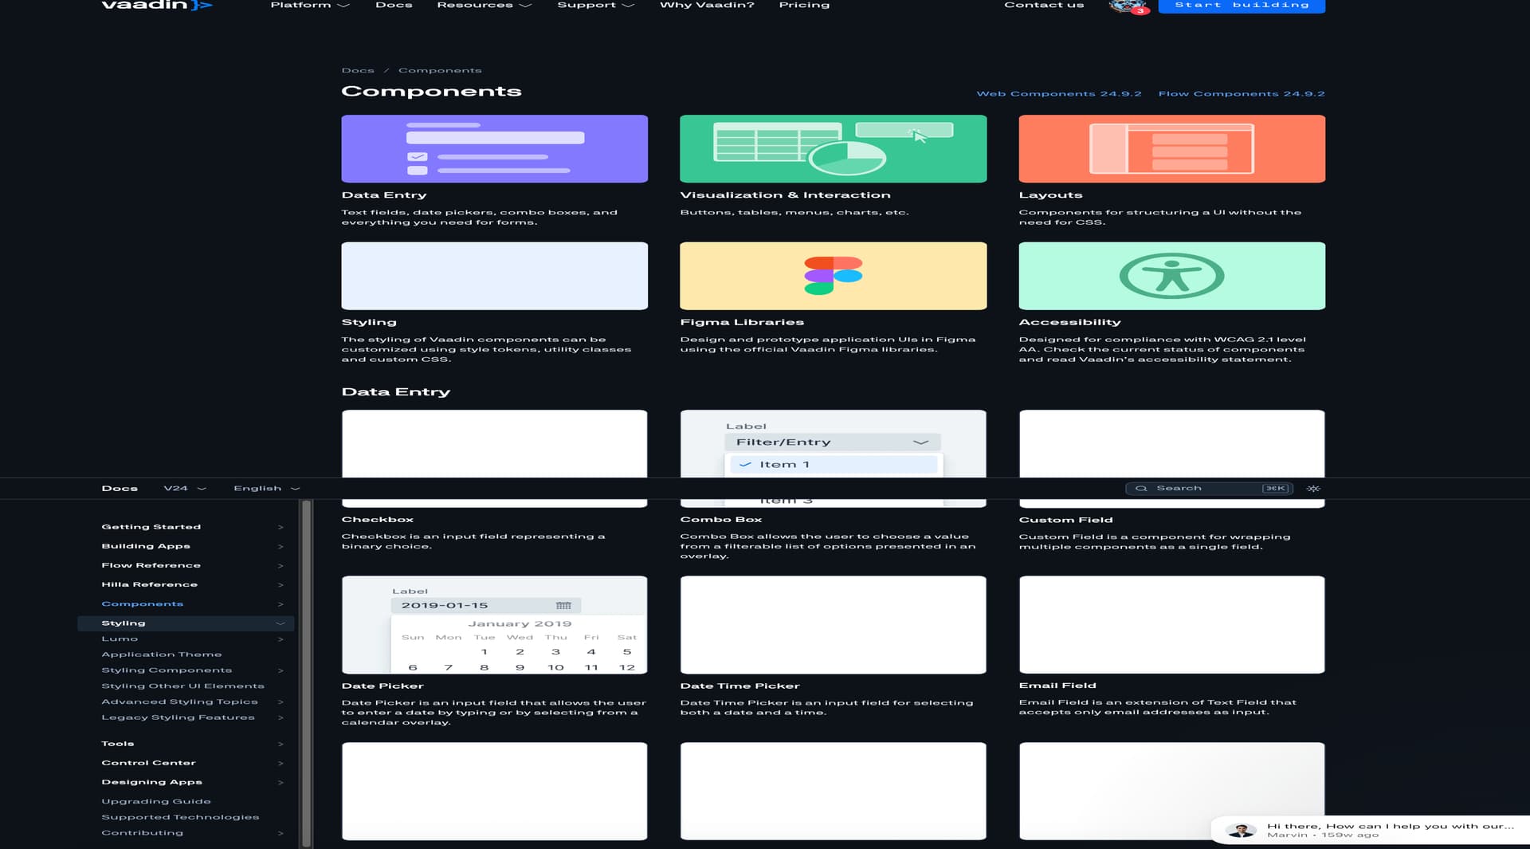This screenshot has width=1530, height=849.
Task: Click the Data Entry form illustration
Action: pyautogui.click(x=494, y=149)
